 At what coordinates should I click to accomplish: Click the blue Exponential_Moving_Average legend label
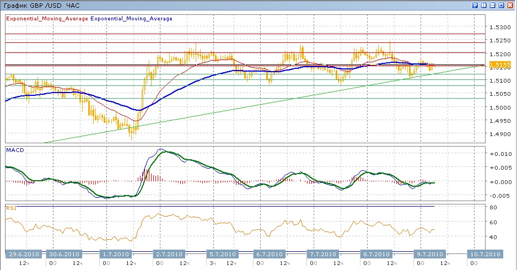pyautogui.click(x=131, y=19)
